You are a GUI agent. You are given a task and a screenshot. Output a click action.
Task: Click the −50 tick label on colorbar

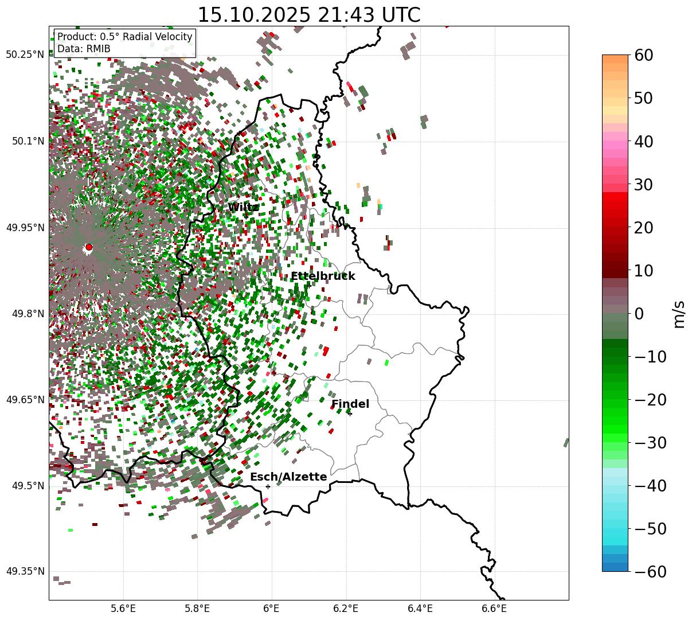point(651,528)
